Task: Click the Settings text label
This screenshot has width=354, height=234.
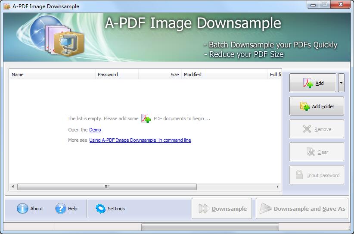Action: click(x=116, y=209)
